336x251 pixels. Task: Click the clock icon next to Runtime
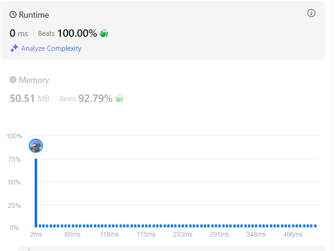(13, 14)
